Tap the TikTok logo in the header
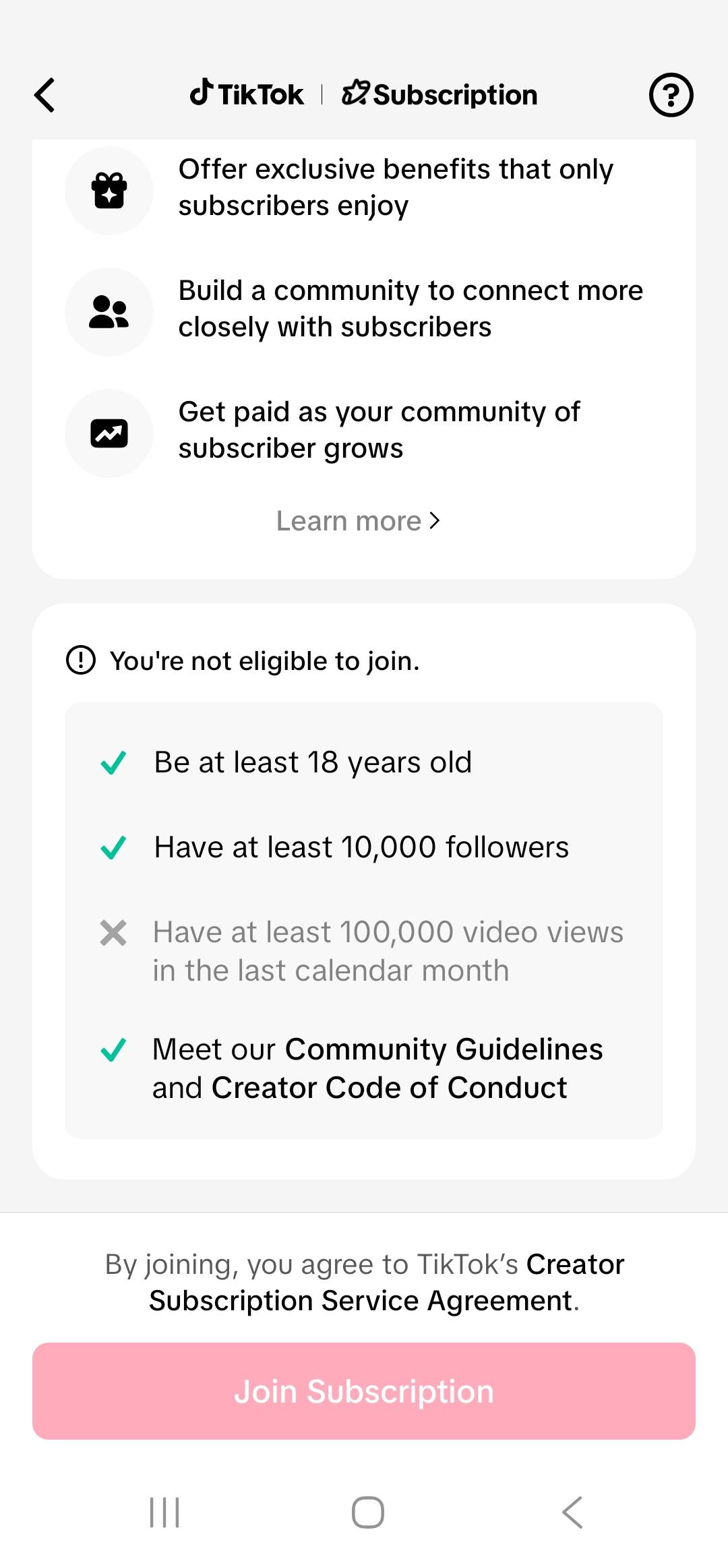 pyautogui.click(x=247, y=94)
